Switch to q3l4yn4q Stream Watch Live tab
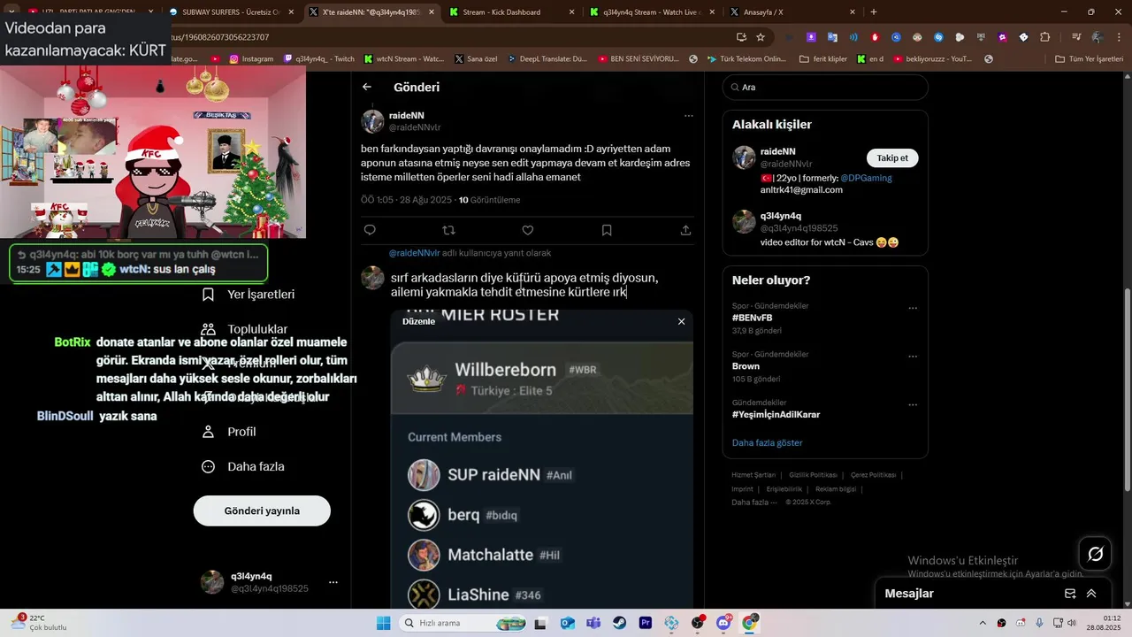 651,12
